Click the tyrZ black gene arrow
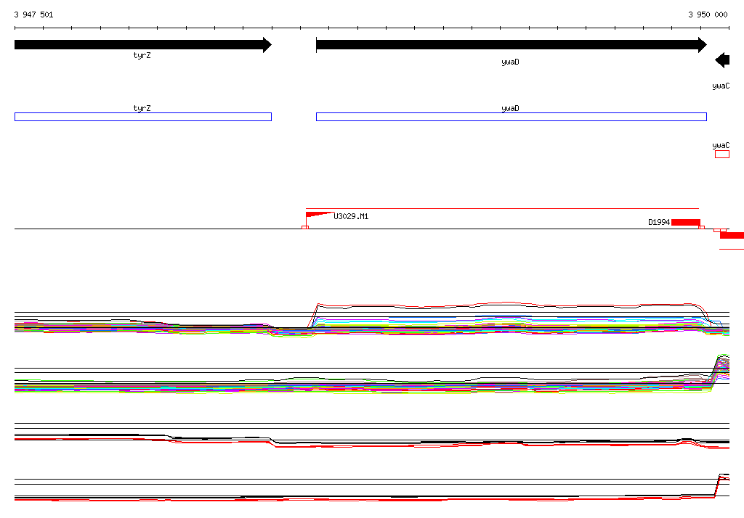 143,45
